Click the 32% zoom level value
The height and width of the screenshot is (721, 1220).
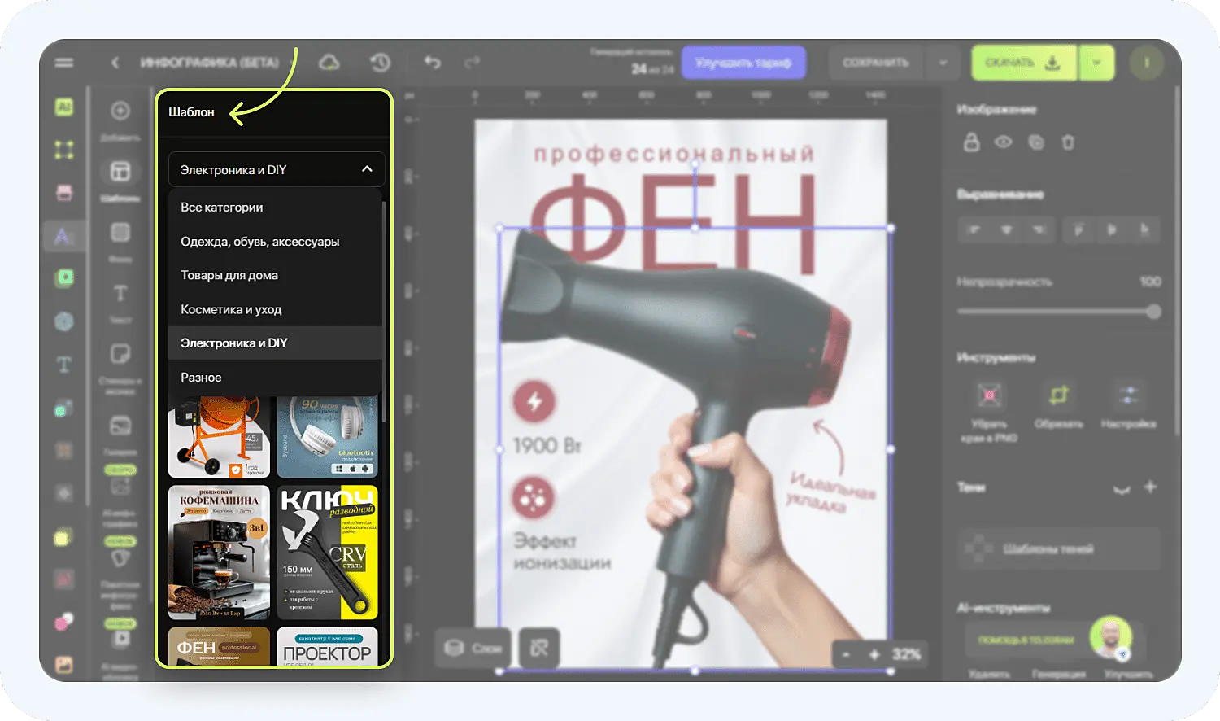906,654
